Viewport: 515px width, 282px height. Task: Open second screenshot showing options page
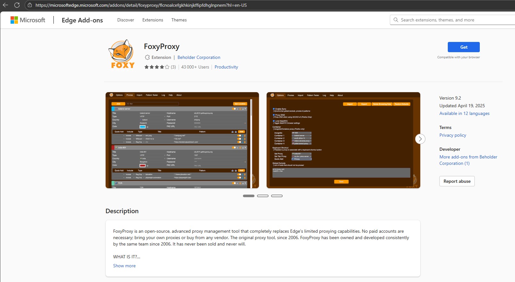point(343,140)
